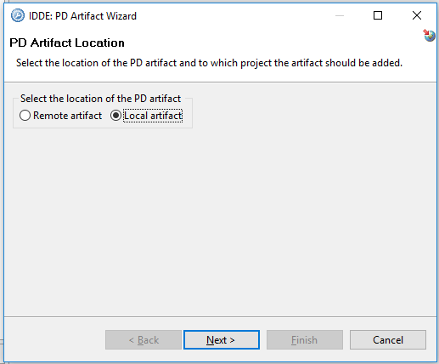Image resolution: width=439 pixels, height=364 pixels.
Task: Click the wizard description sentence
Action: (x=209, y=63)
